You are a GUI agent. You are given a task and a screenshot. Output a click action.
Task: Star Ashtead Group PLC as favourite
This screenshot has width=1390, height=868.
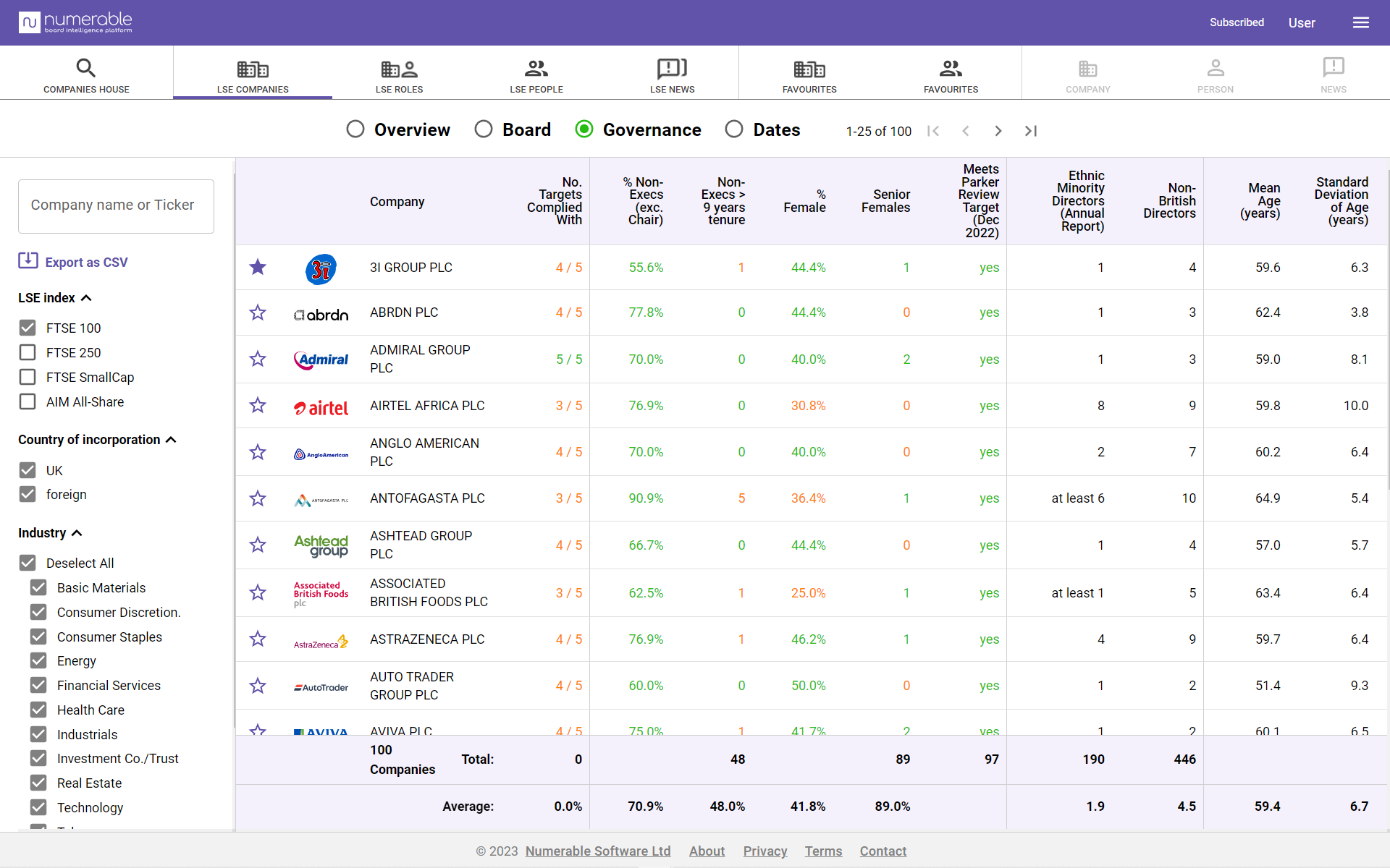point(258,545)
